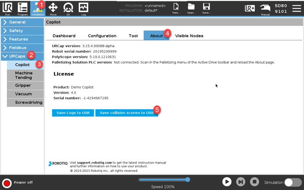Image resolution: width=304 pixels, height=190 pixels.
Task: Create a New program file
Action: coord(176,8)
